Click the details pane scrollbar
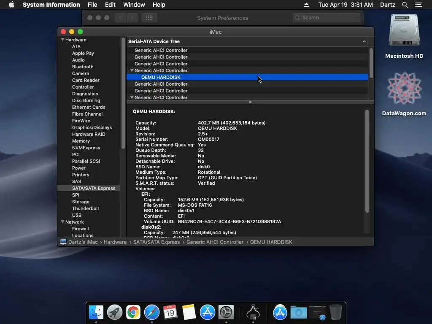Image resolution: width=432 pixels, height=324 pixels. (x=367, y=161)
